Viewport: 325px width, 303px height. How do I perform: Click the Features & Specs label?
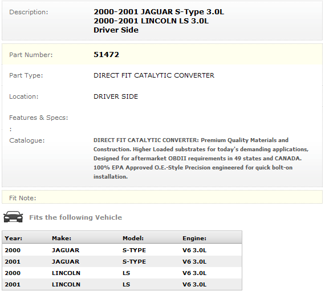point(39,118)
